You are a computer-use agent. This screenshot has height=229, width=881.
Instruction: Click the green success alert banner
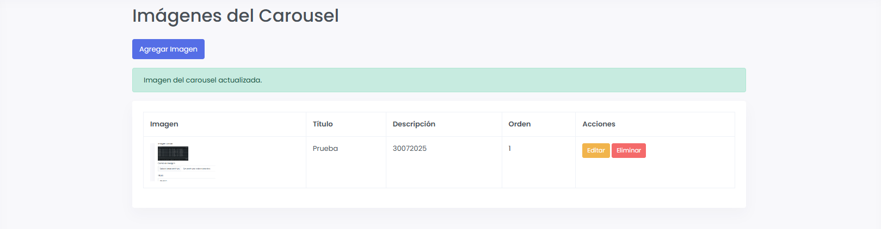[x=490, y=80]
